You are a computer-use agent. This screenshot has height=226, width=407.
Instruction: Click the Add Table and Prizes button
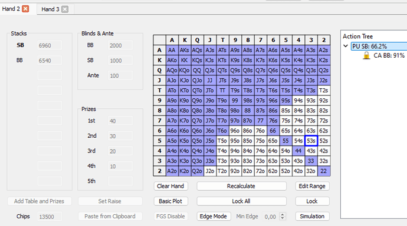(x=39, y=201)
